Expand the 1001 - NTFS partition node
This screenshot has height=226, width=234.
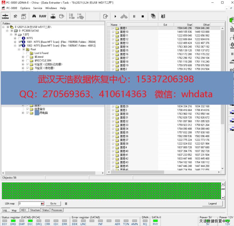coord(15,42)
